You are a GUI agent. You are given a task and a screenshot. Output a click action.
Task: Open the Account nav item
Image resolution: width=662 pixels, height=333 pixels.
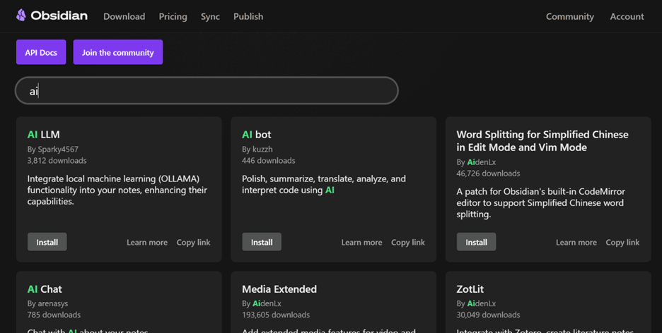pyautogui.click(x=627, y=16)
